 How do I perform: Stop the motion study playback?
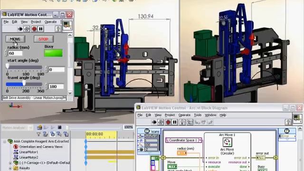(x=59, y=127)
